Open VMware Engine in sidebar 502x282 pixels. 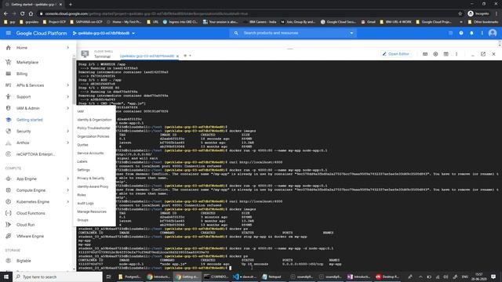click(x=30, y=237)
